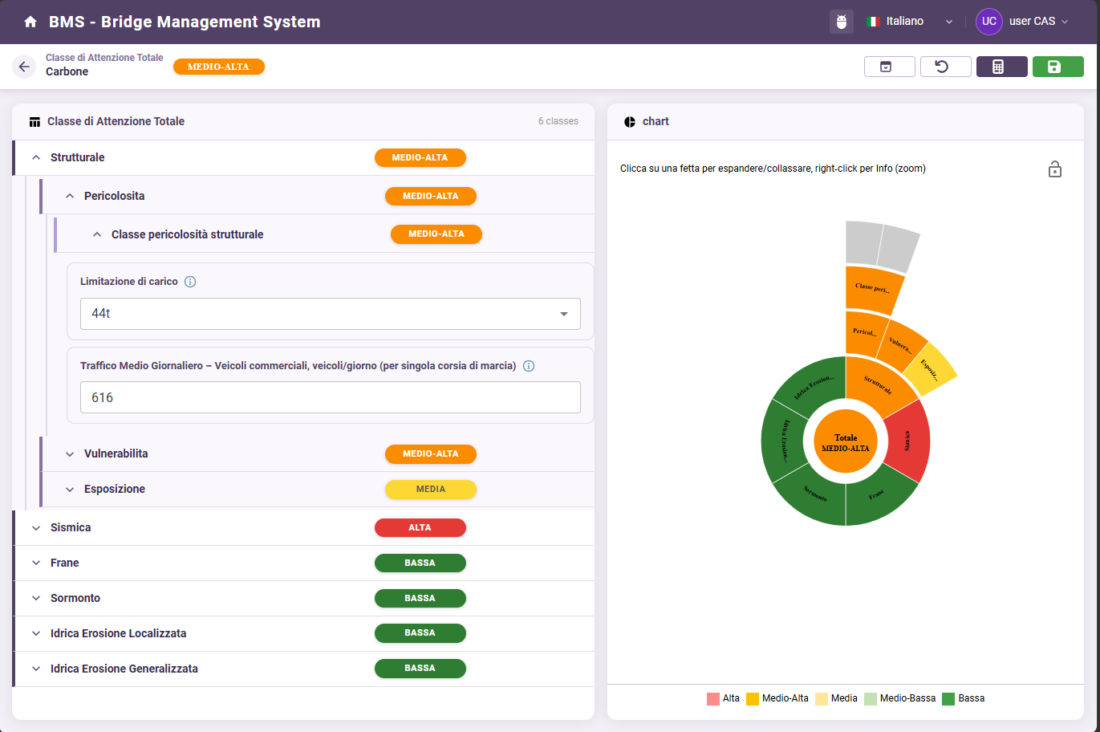This screenshot has width=1100, height=732.
Task: Click the green save button
Action: (1057, 67)
